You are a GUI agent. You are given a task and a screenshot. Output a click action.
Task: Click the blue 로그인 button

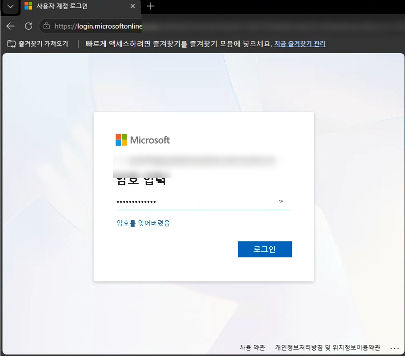[264, 249]
